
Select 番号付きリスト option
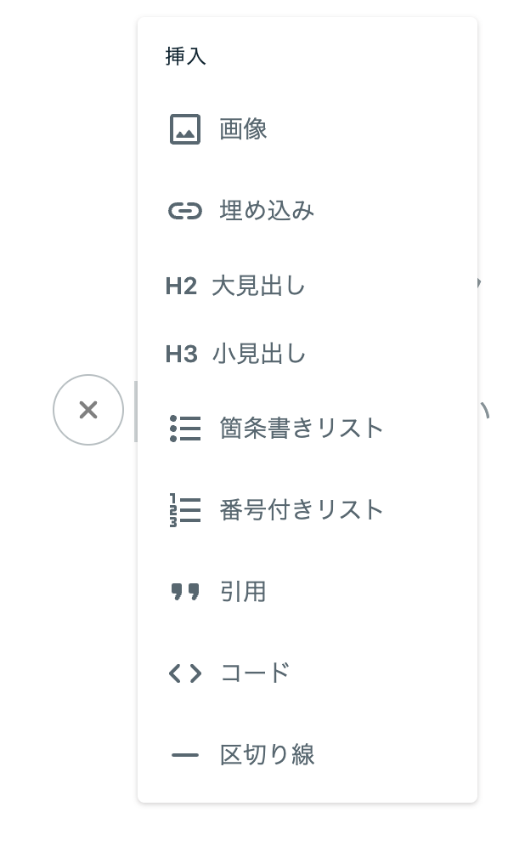(308, 509)
